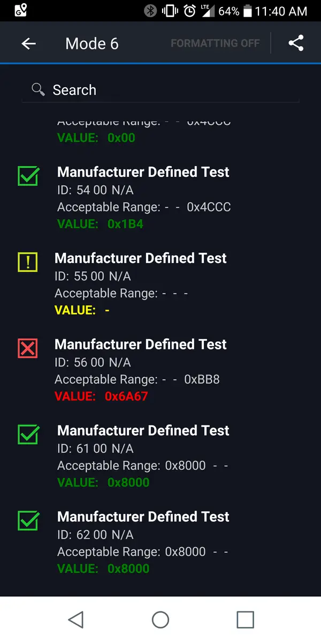321x643 pixels.
Task: Tap green check icon for ID 54
Action: (x=28, y=175)
